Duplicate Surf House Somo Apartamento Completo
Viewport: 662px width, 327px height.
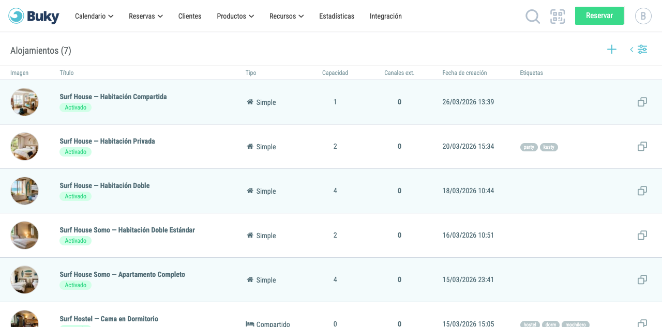pos(642,280)
